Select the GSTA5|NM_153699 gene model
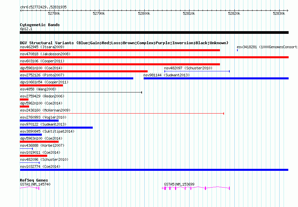Viewport: 298px width, 207px height. (196, 188)
